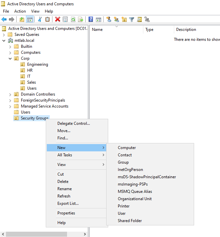The width and height of the screenshot is (220, 237).
Task: Choose Properties from context menu
Action: tap(77, 213)
